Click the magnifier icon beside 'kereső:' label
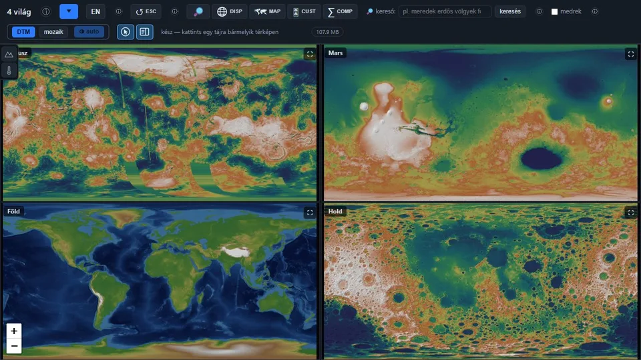The height and width of the screenshot is (360, 641). pyautogui.click(x=369, y=11)
